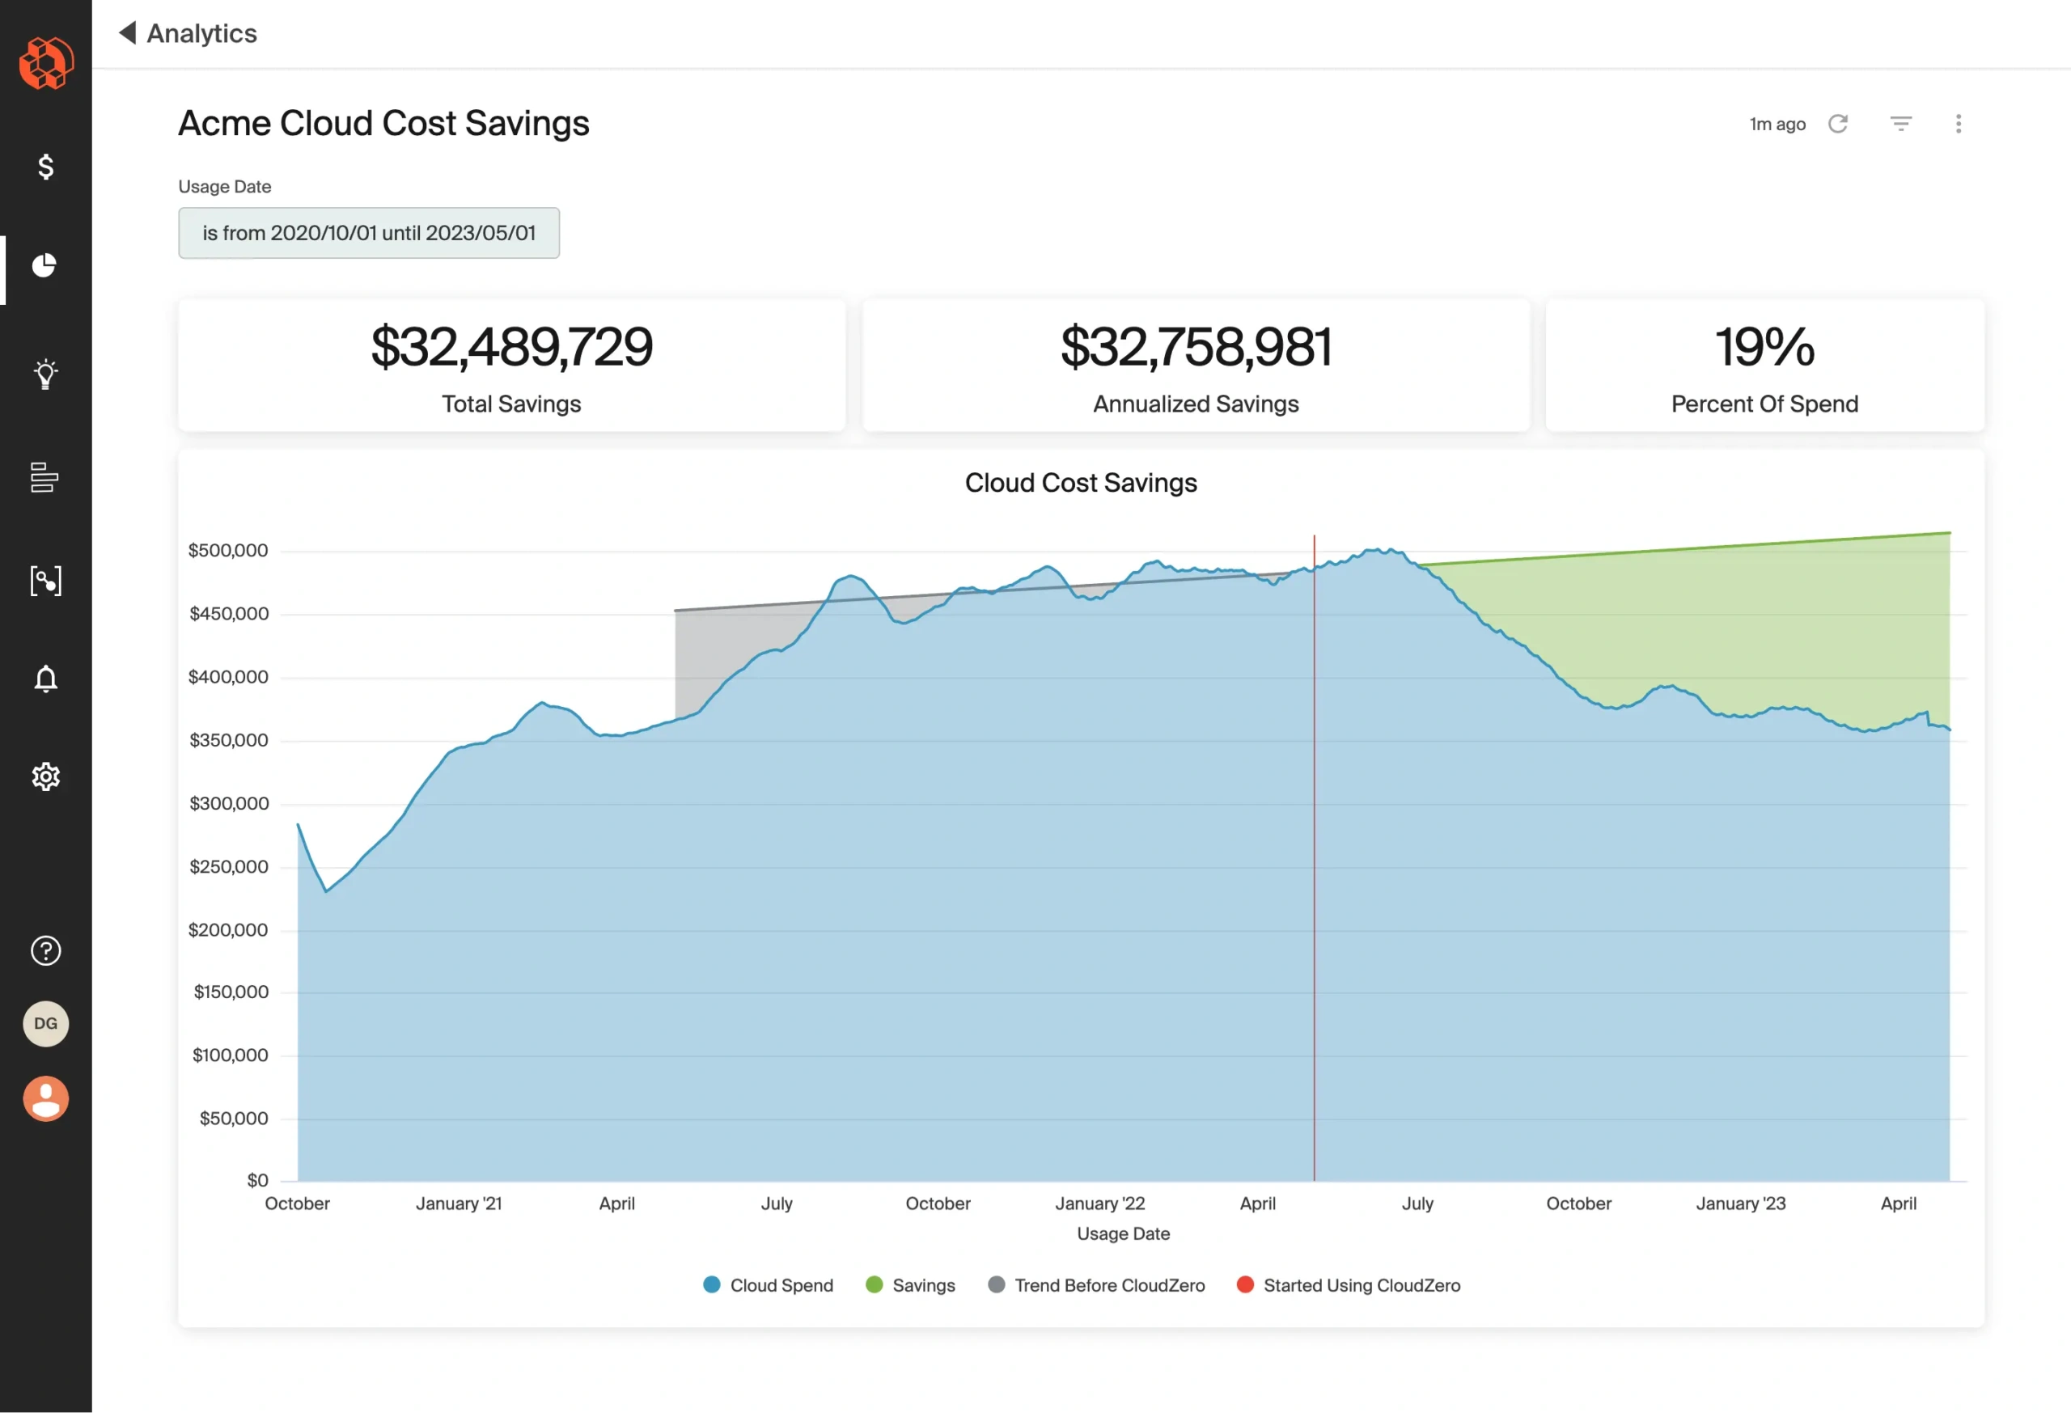Click the Acme Cloud Cost Savings heading
2071x1413 pixels.
click(x=384, y=123)
